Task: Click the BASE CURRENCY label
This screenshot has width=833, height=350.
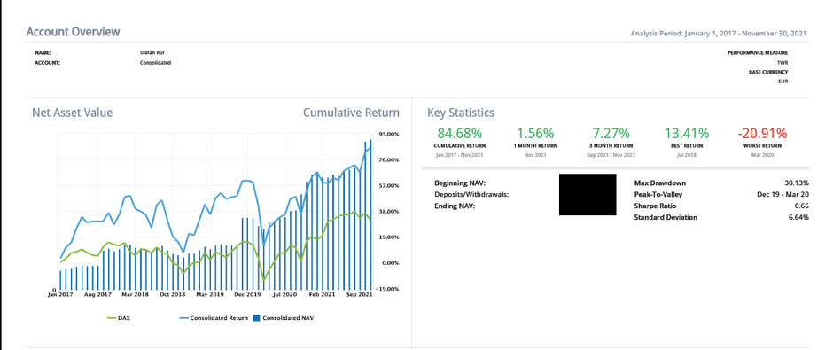Action: (x=768, y=72)
